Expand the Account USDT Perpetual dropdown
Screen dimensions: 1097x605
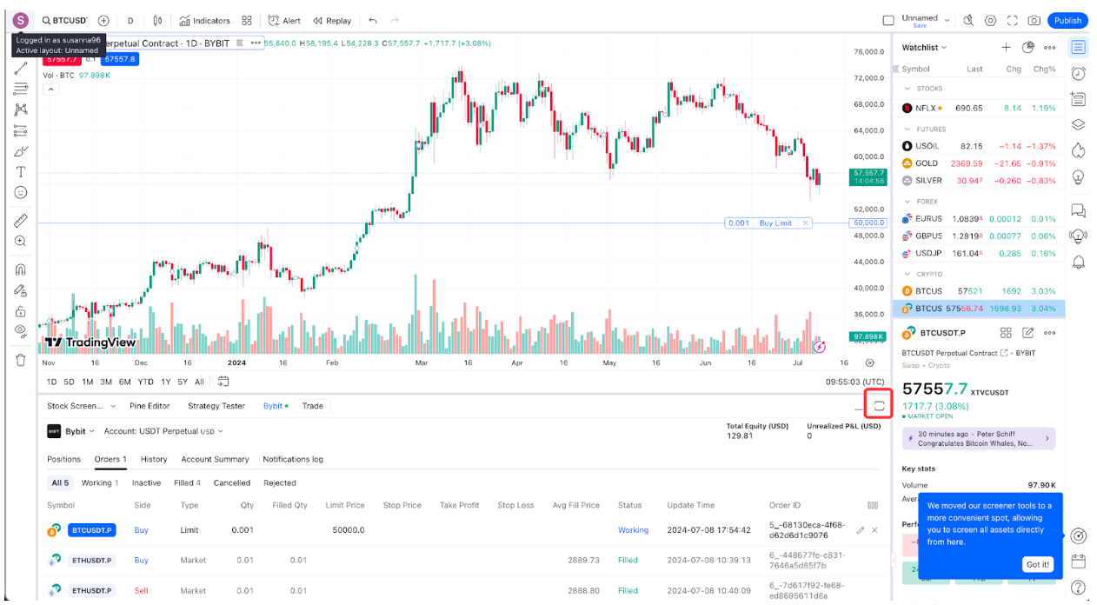pyautogui.click(x=163, y=431)
